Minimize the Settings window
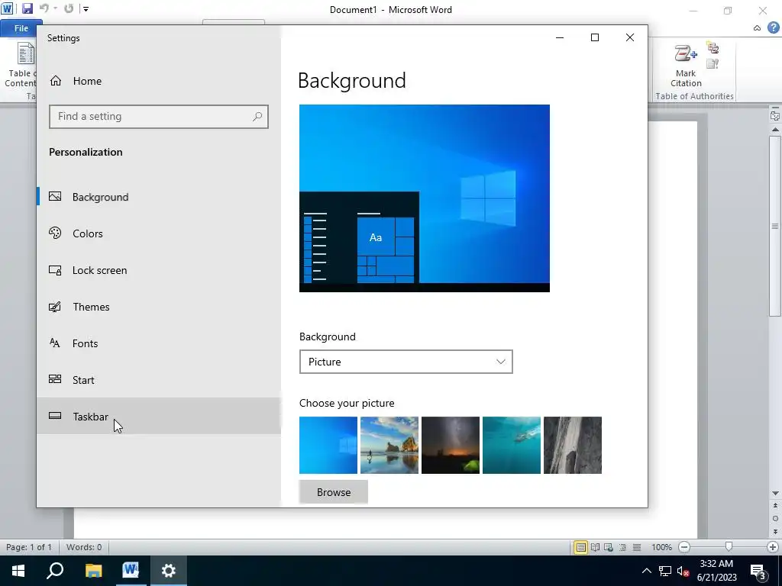 tap(560, 37)
